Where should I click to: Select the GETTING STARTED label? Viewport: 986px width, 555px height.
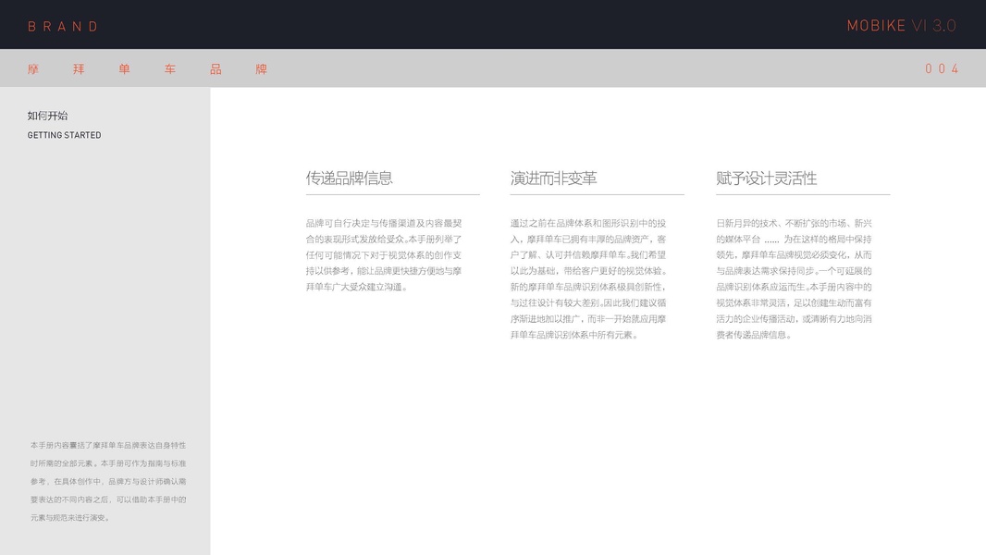[64, 135]
